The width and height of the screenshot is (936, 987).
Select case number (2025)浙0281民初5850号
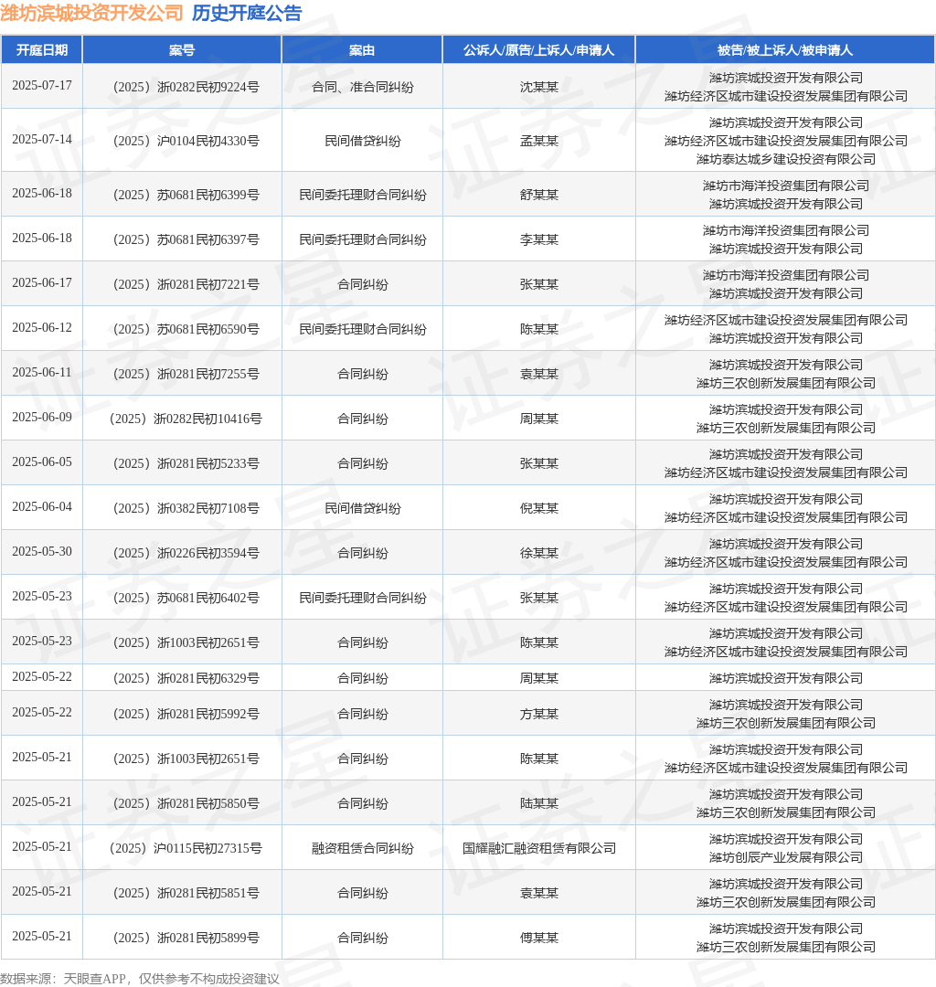point(186,803)
